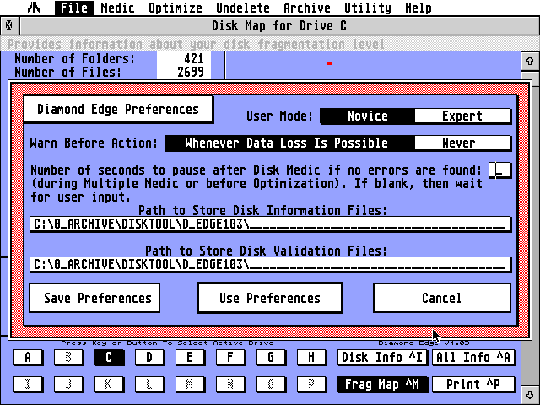The image size is (540, 405).
Task: Open the File menu
Action: coord(74,8)
